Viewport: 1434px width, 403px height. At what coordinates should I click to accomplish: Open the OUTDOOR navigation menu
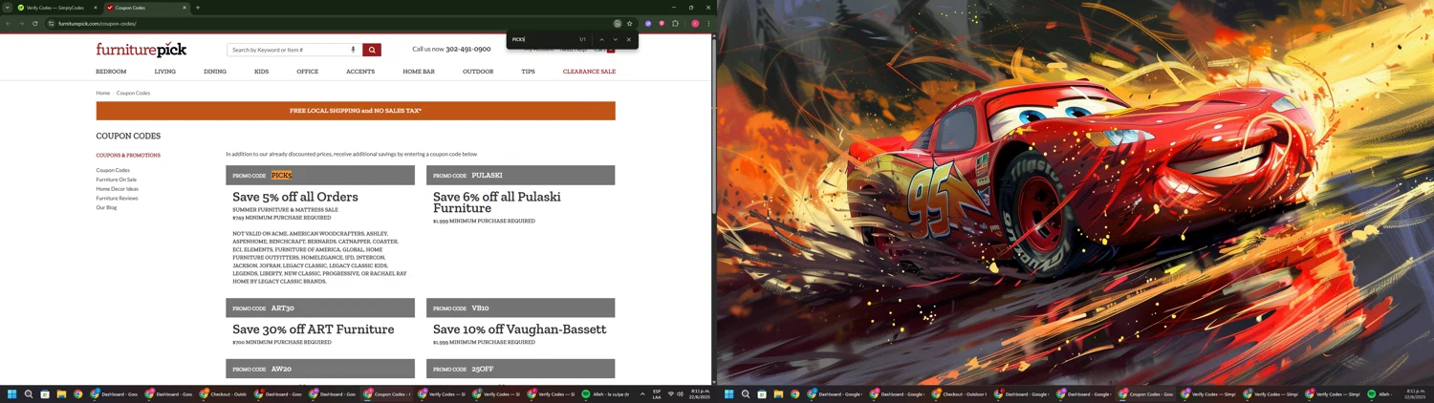pyautogui.click(x=478, y=72)
